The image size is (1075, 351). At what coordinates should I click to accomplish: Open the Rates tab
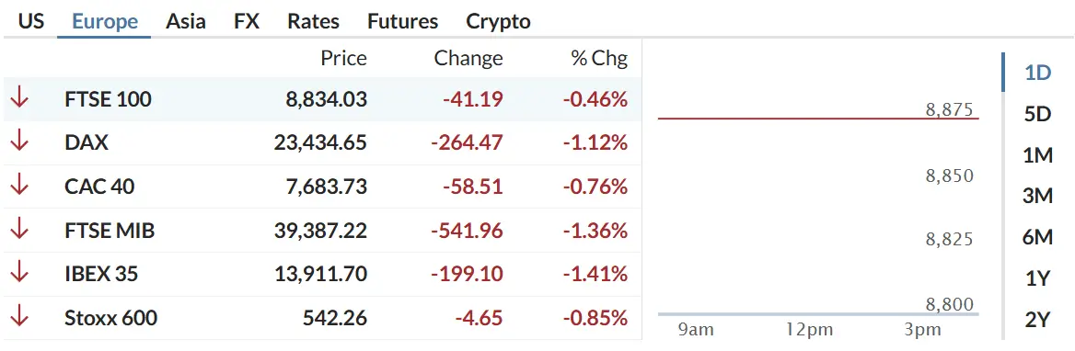click(313, 21)
